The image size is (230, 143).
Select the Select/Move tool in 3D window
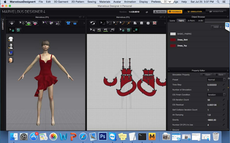[x=22, y=23]
